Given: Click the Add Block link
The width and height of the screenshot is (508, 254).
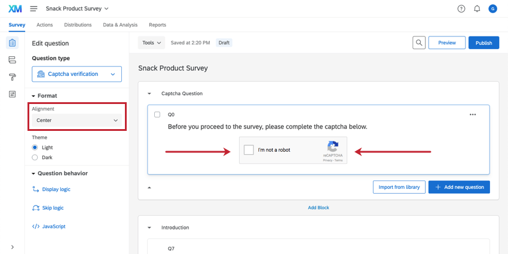Looking at the screenshot, I should (x=319, y=207).
